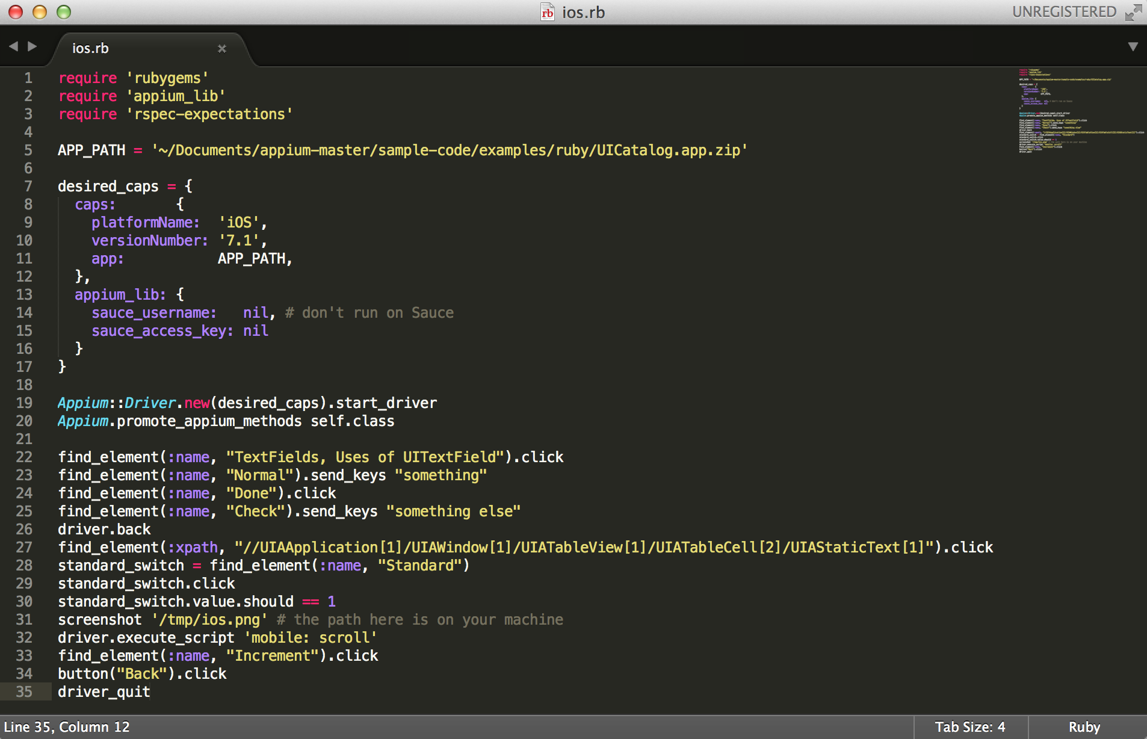Click sauce_username: key

tap(154, 313)
